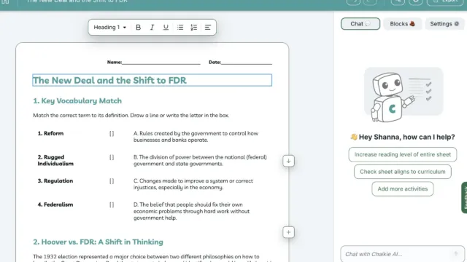The height and width of the screenshot is (262, 467).
Task: Click the answer box beside Federalism
Action: (112, 205)
